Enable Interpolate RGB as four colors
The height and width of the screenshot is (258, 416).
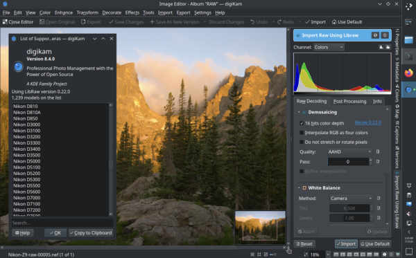(302, 133)
